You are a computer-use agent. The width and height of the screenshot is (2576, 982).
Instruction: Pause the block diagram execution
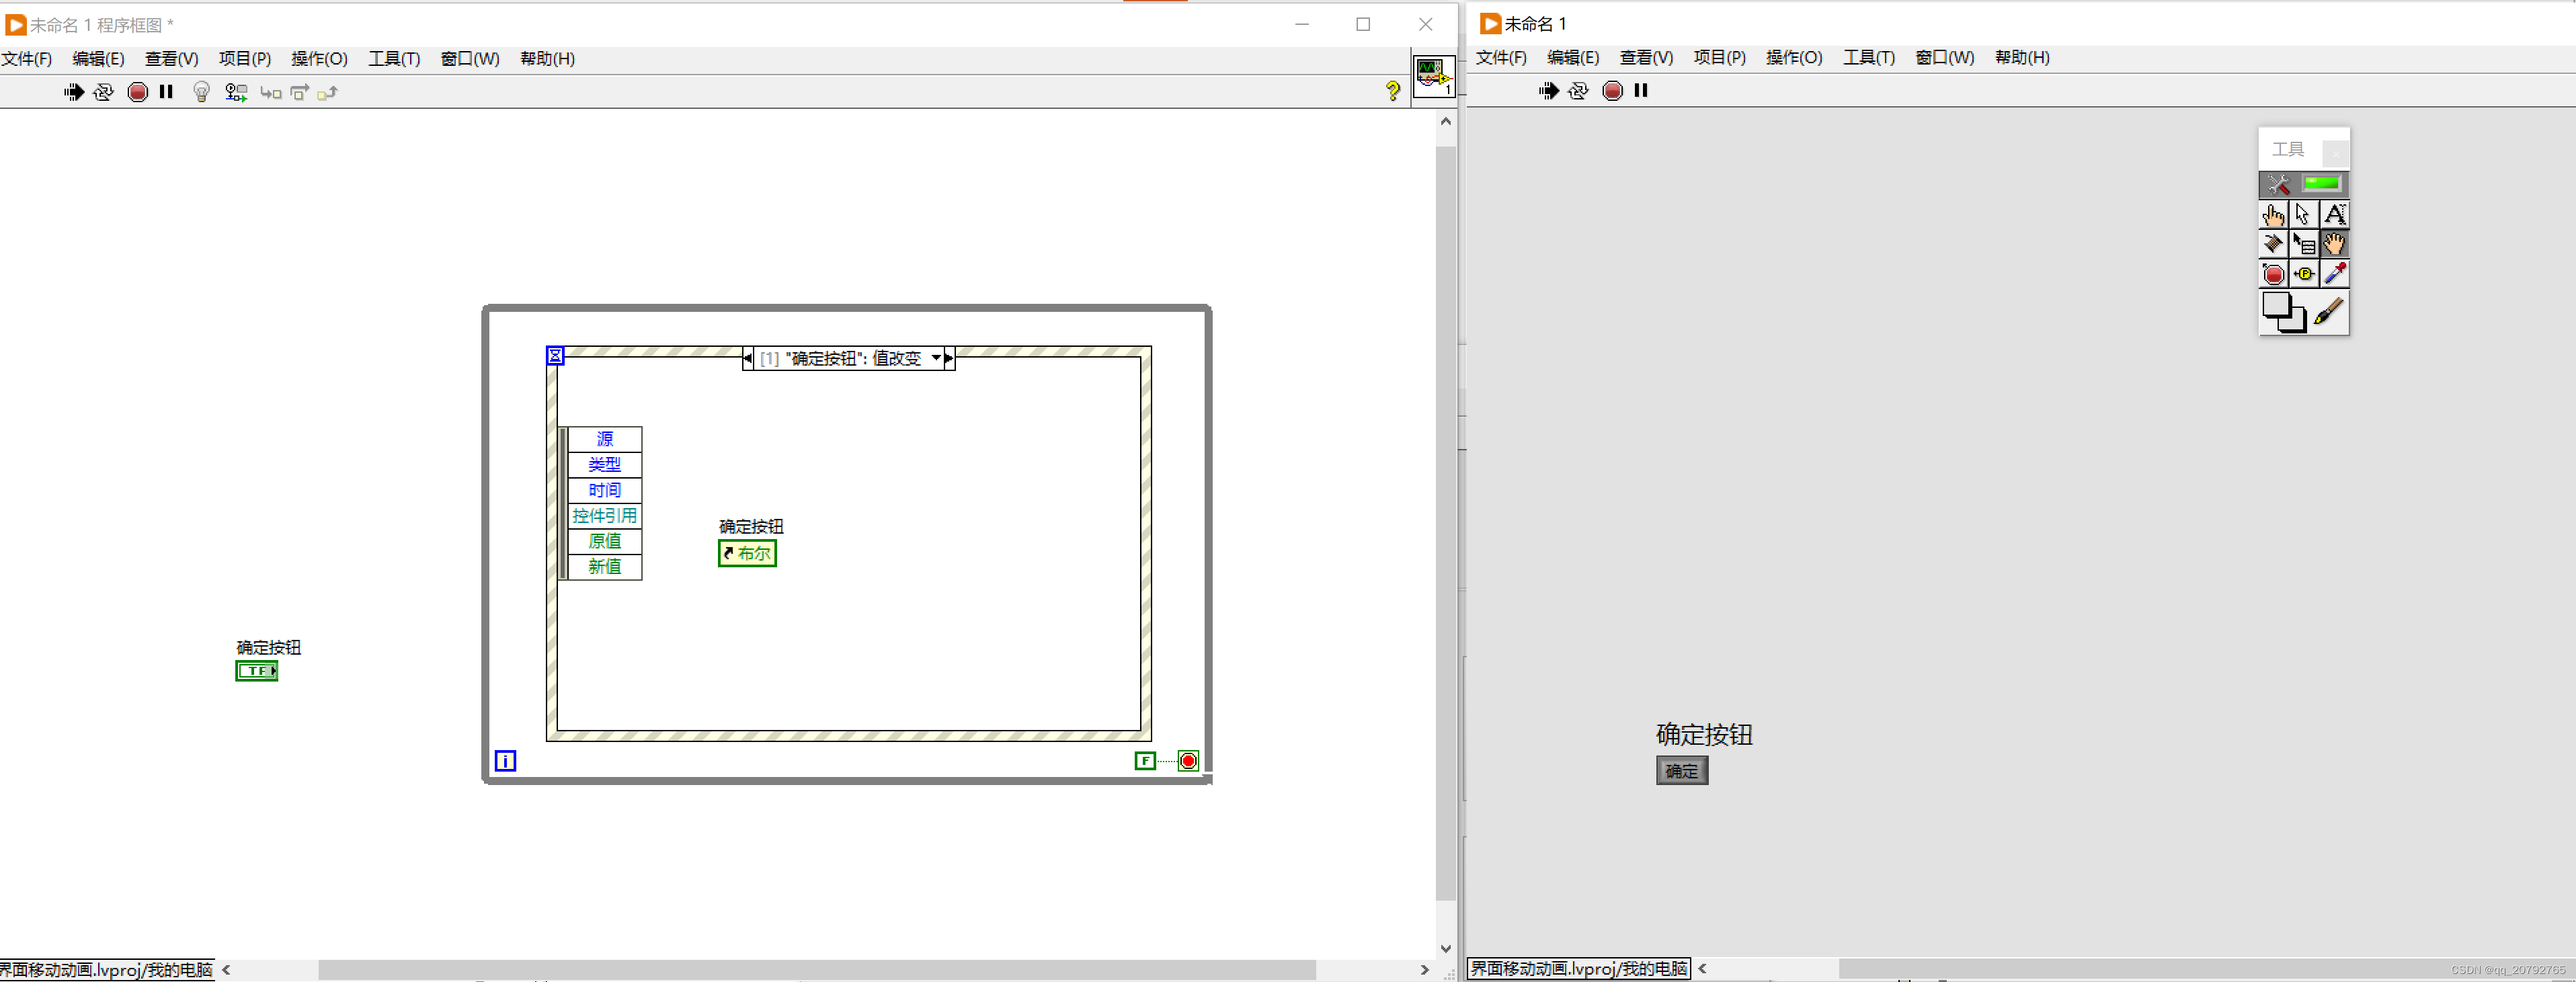166,92
